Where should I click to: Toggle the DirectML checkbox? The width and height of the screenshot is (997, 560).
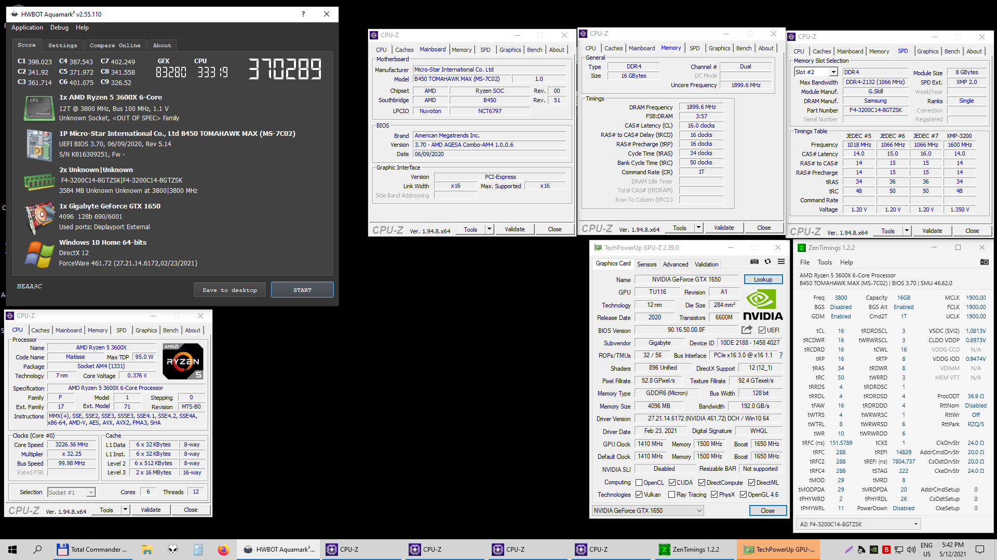(751, 482)
